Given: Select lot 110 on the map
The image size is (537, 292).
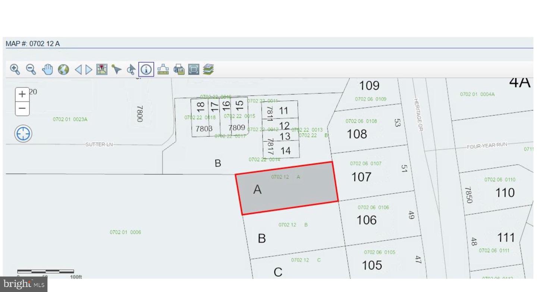Looking at the screenshot, I should (x=505, y=193).
